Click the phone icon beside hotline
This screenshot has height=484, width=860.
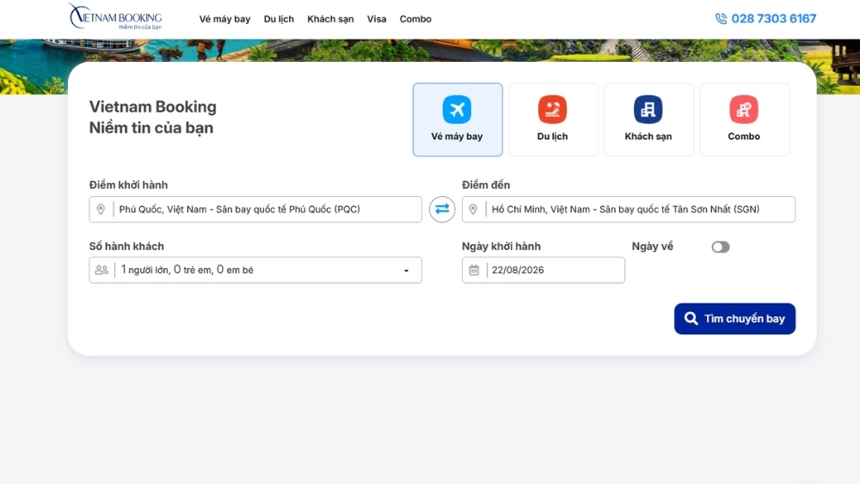pyautogui.click(x=721, y=19)
